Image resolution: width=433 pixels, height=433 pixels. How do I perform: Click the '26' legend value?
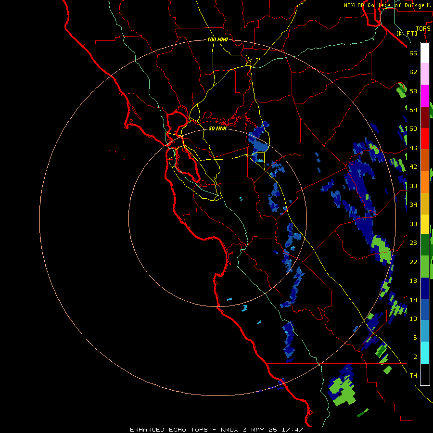pyautogui.click(x=413, y=243)
